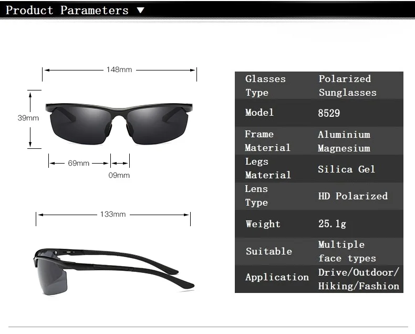
Task: Click the 09mm bridge width label
Action: (x=119, y=175)
